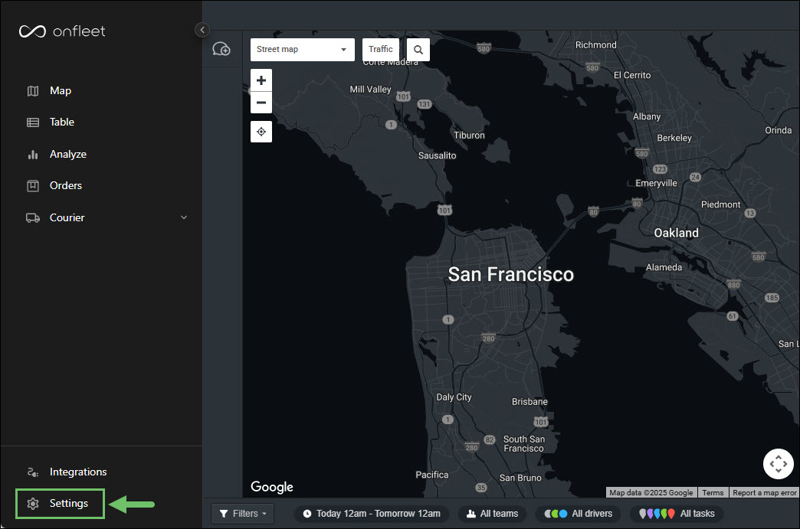Click the Map icon in the sidebar

pyautogui.click(x=33, y=90)
